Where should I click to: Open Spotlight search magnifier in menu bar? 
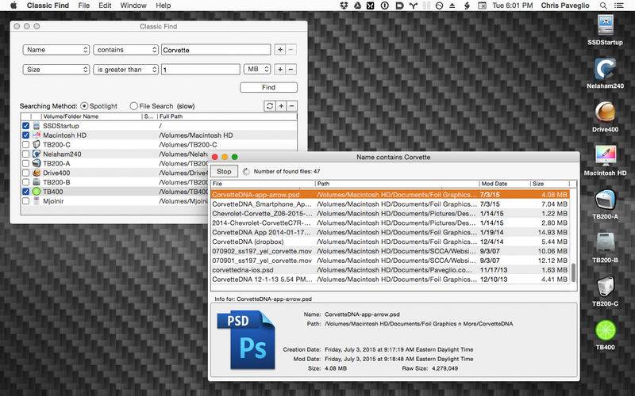[x=603, y=6]
